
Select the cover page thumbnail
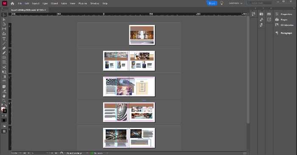(142, 35)
